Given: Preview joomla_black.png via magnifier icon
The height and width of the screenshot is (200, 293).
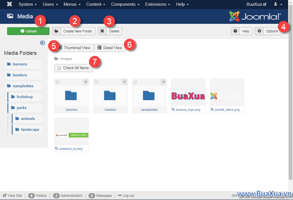Looking at the screenshot, I should (x=212, y=109).
